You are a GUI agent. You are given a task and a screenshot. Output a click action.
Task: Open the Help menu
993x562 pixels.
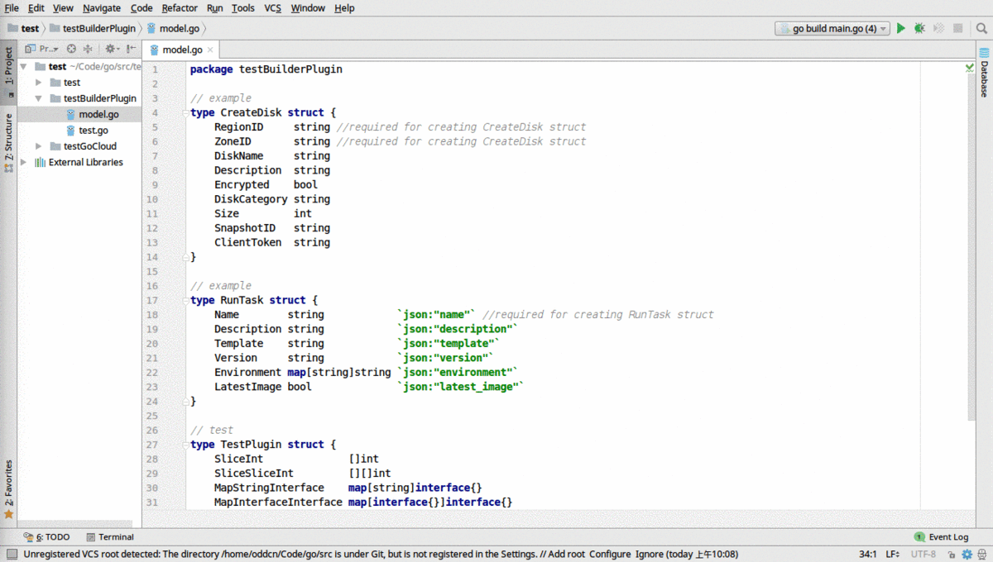coord(344,7)
